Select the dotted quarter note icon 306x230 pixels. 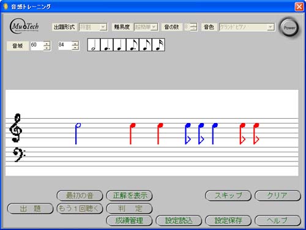106,45
